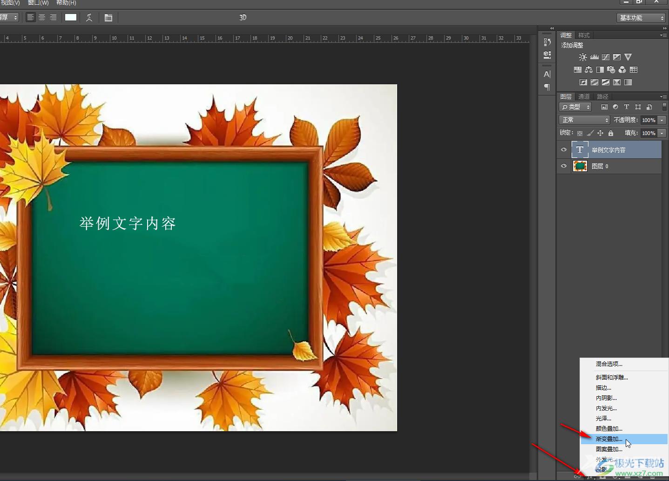669x481 pixels.
Task: Center align text in options bar
Action: click(42, 17)
